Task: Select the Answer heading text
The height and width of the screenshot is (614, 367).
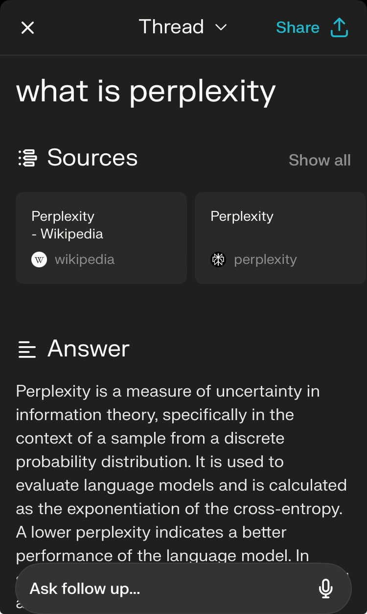Action: click(x=88, y=348)
